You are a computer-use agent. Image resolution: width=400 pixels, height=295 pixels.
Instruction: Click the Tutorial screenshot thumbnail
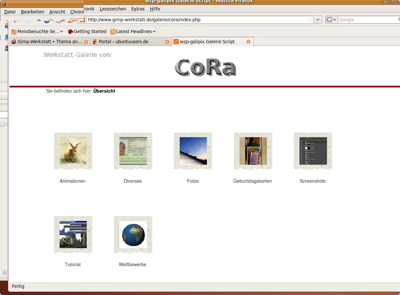pos(73,234)
